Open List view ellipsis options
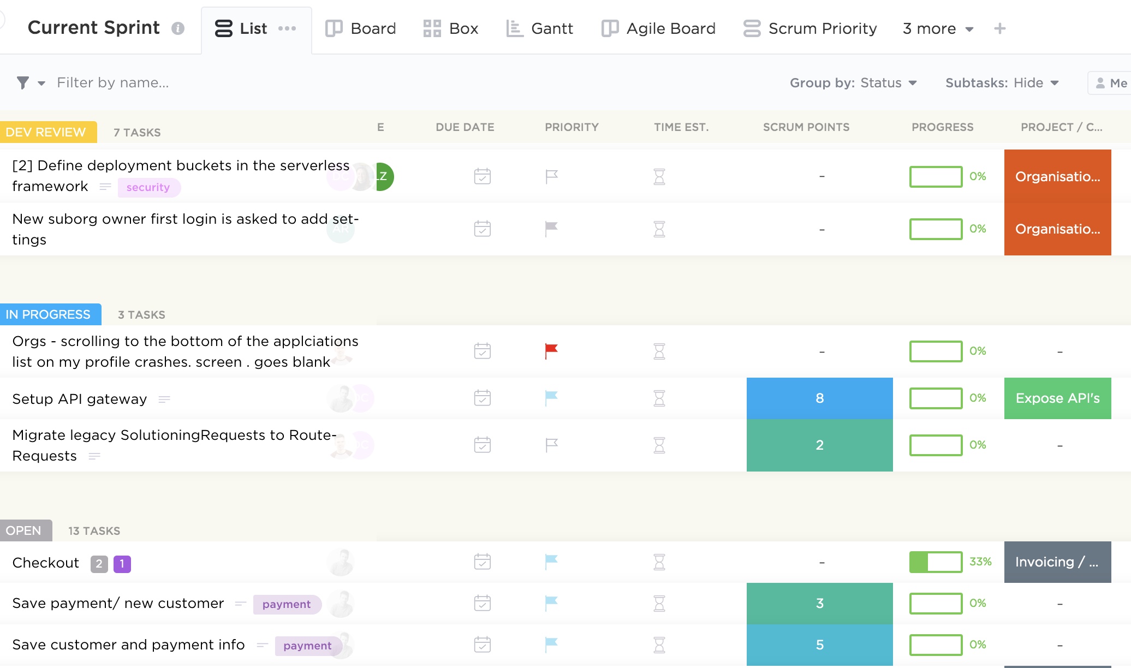The image size is (1131, 668). [287, 28]
